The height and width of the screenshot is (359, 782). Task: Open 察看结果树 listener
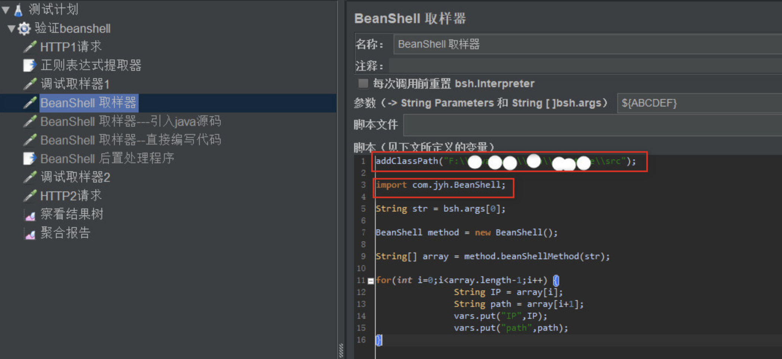point(72,215)
